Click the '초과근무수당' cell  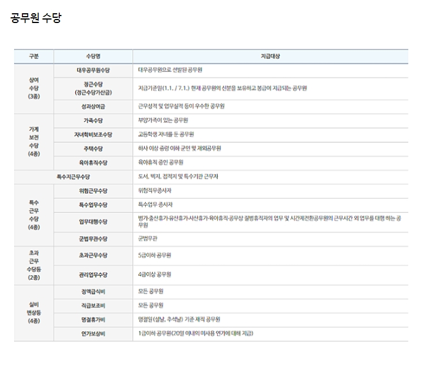[93, 255]
